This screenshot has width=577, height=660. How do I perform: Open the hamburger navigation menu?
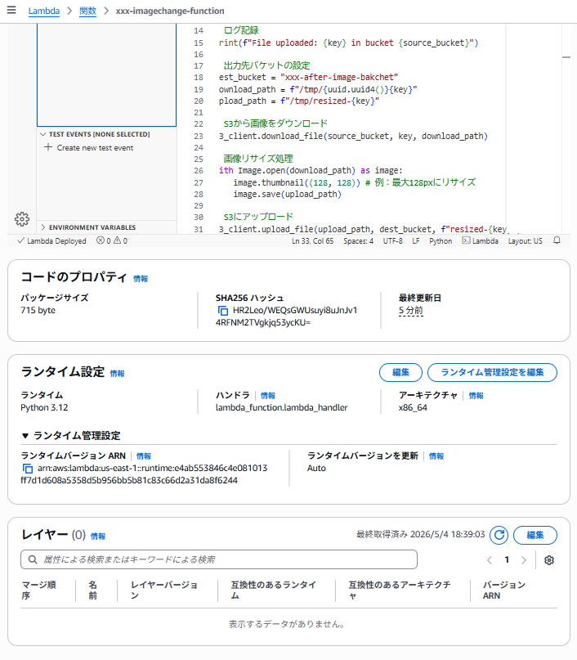click(x=11, y=10)
